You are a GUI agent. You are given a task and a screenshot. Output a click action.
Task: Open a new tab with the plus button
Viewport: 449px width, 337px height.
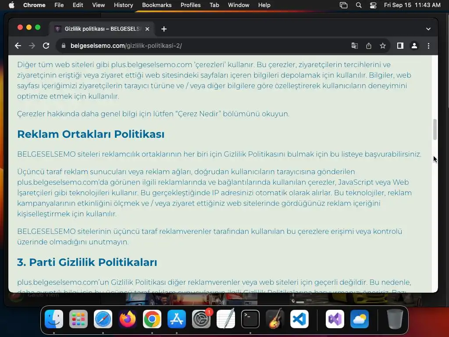tap(164, 29)
